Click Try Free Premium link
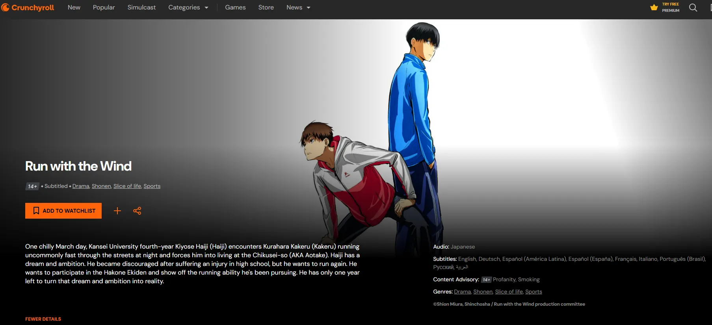This screenshot has height=325, width=712. click(x=670, y=7)
